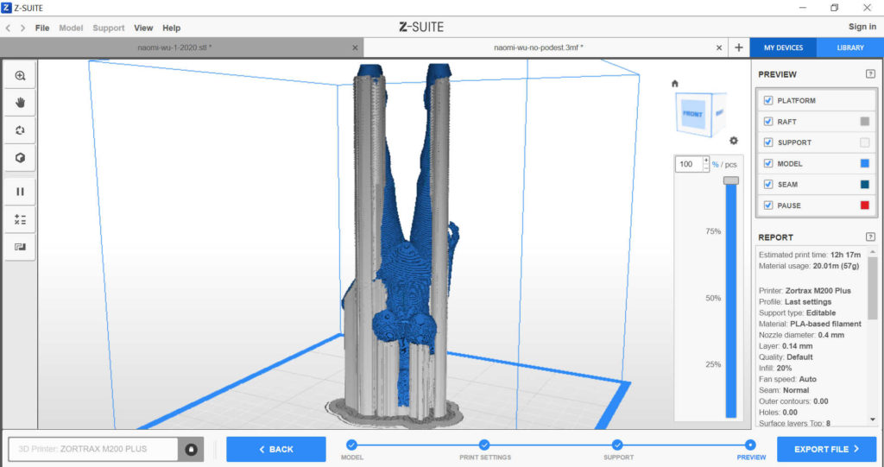This screenshot has width=884, height=467.
Task: Close the naomi-wu-1-2020.stl tab
Action: coord(355,48)
